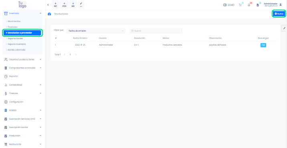Expand Comprobantes avanzados menu

22,68
